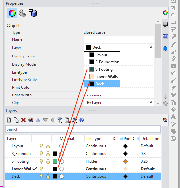Open Layers panel help question mark
Viewport: 180px width, 188px height.
(82, 120)
